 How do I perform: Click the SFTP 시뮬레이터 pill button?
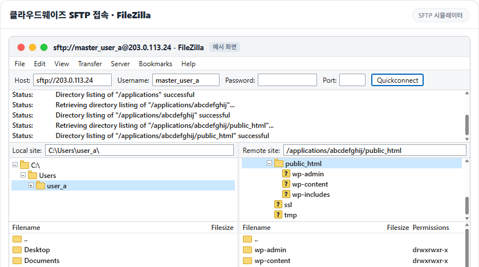click(440, 15)
